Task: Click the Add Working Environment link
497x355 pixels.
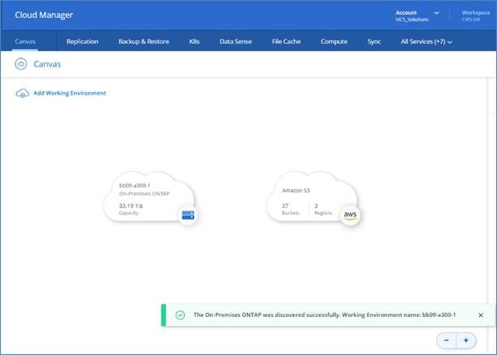Action: (70, 93)
